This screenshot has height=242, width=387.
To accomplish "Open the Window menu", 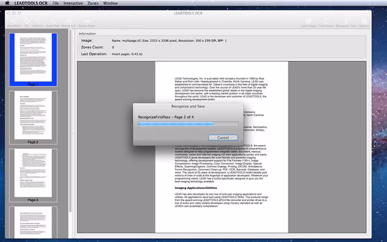I will 110,3.
